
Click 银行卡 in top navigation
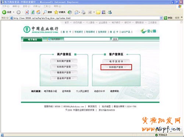128,23
